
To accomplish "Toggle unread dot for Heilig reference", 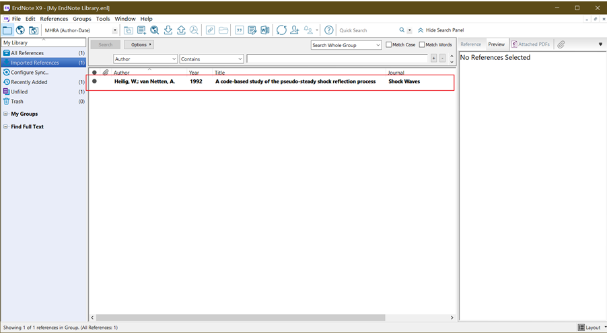I will coord(94,81).
